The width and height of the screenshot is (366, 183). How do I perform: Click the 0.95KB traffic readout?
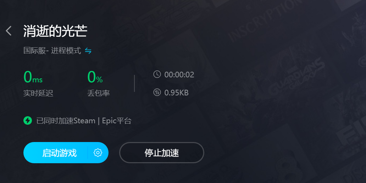click(177, 93)
